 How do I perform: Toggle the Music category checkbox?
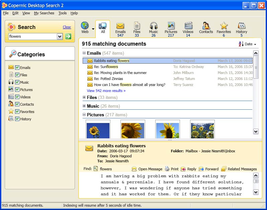click(17, 82)
